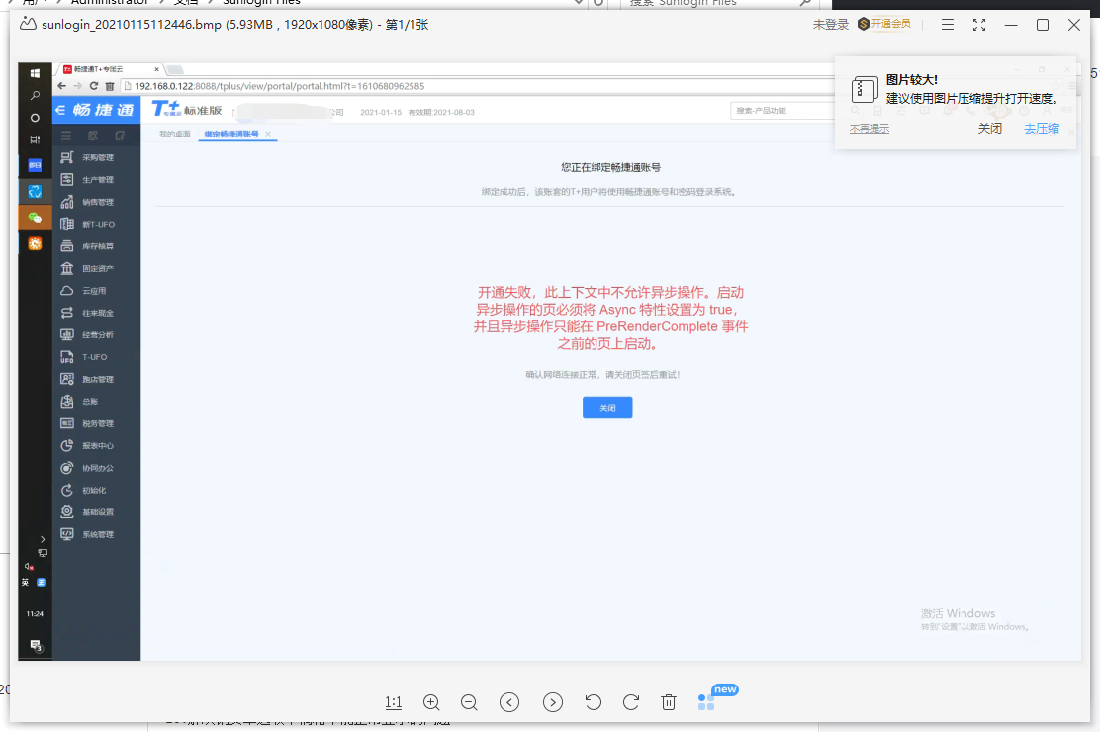The height and width of the screenshot is (732, 1100).
Task: Select 销售管理 in the pictured sidebar
Action: point(97,202)
